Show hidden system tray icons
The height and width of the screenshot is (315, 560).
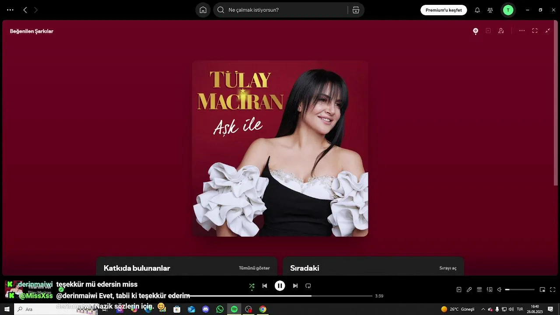[x=483, y=309]
